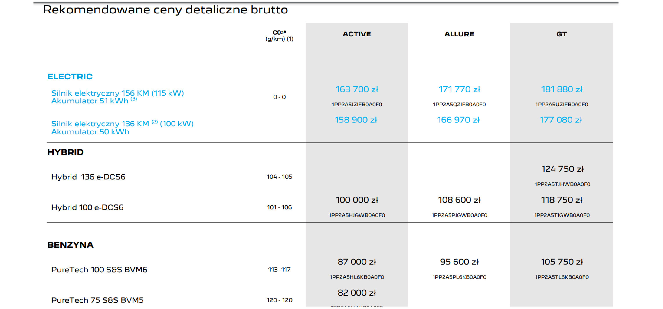Click the code 1PP2A5PJGWB0A0F0
Image resolution: width=663 pixels, height=309 pixels.
point(459,215)
